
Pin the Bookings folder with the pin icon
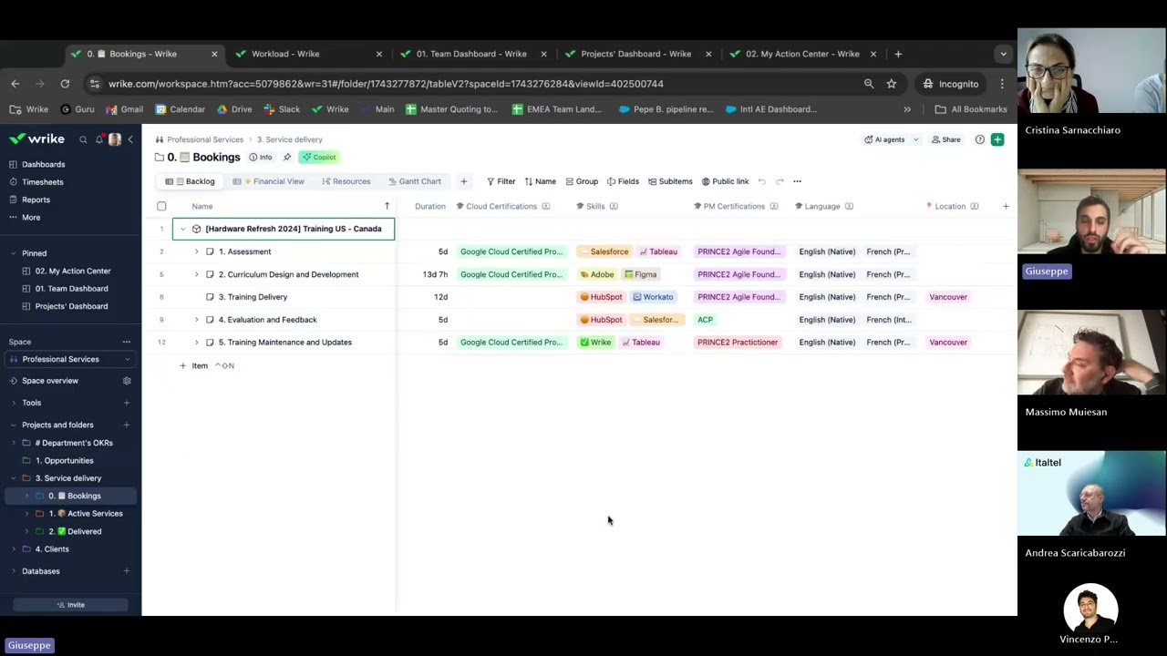point(287,157)
